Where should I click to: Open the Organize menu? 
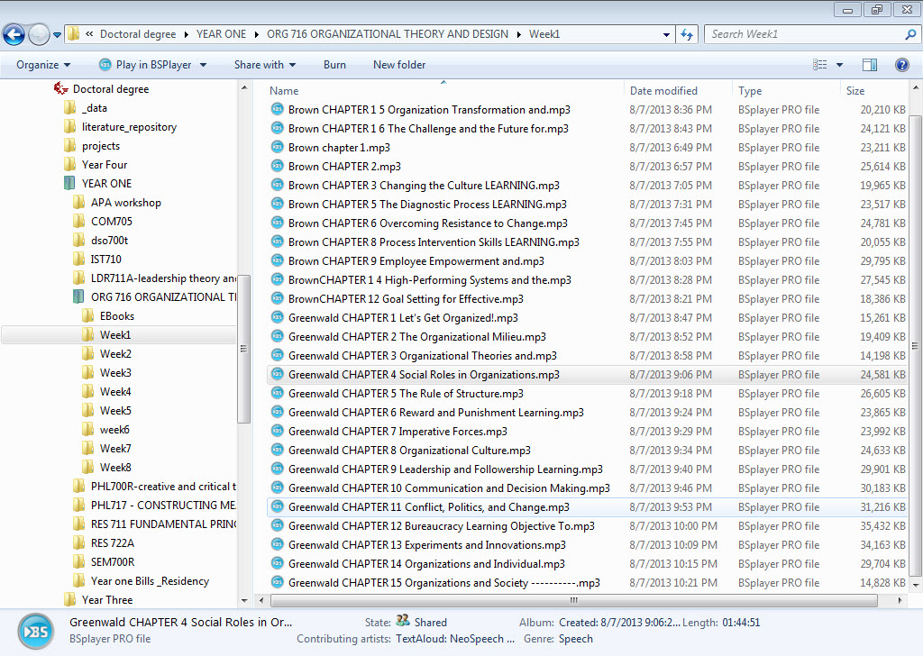43,65
